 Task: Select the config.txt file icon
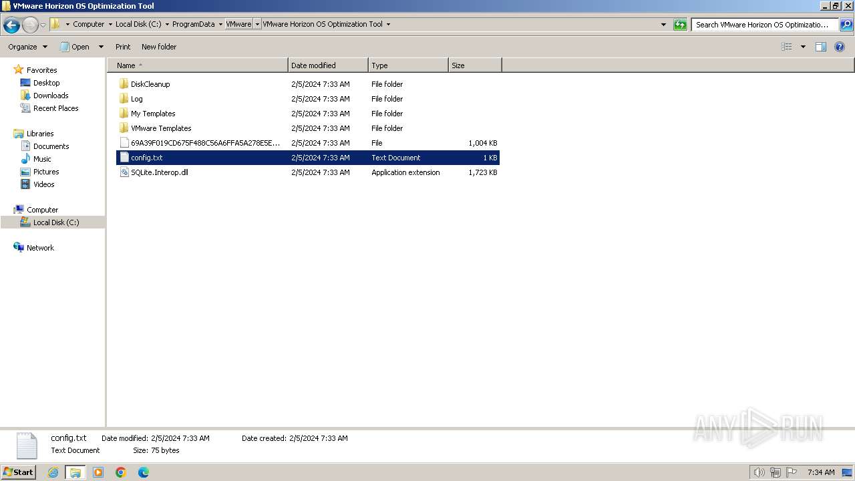(x=124, y=158)
